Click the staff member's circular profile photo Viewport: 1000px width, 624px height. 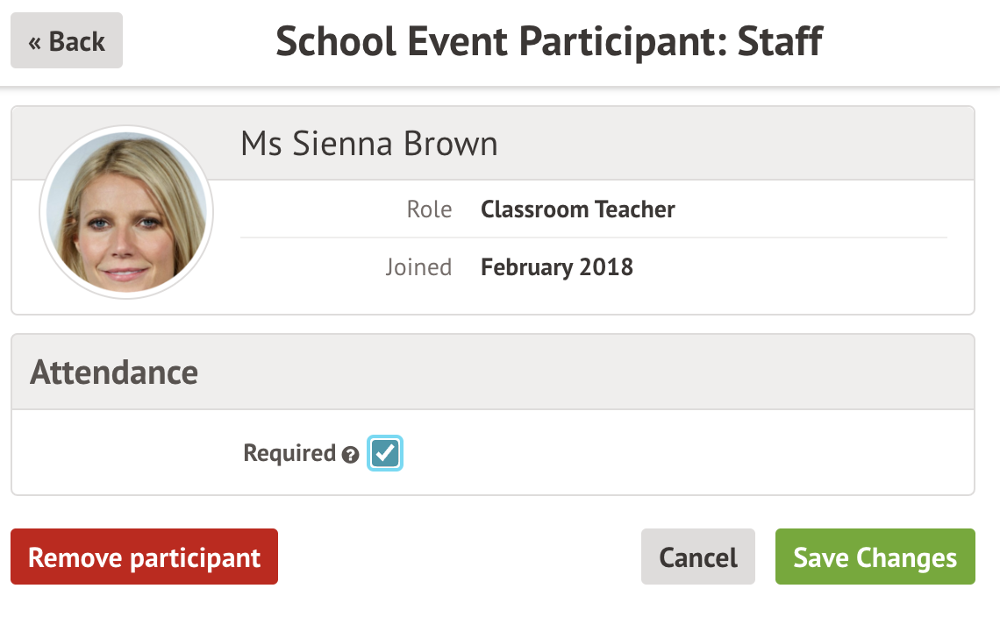126,211
